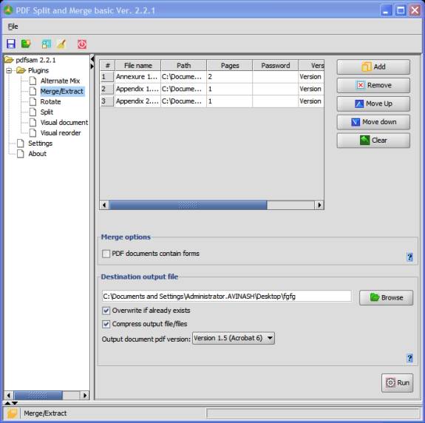Viewport: 425px width, 423px height.
Task: Minimize the PDF Split and Merge window
Action: pos(386,10)
